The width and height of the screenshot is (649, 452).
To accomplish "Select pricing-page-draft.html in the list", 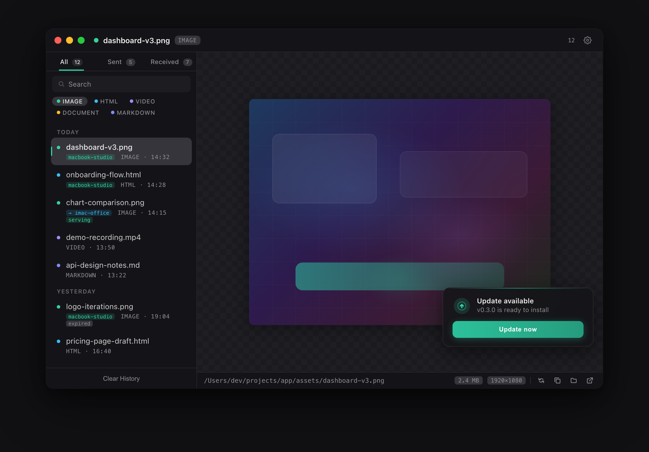I will 121,346.
